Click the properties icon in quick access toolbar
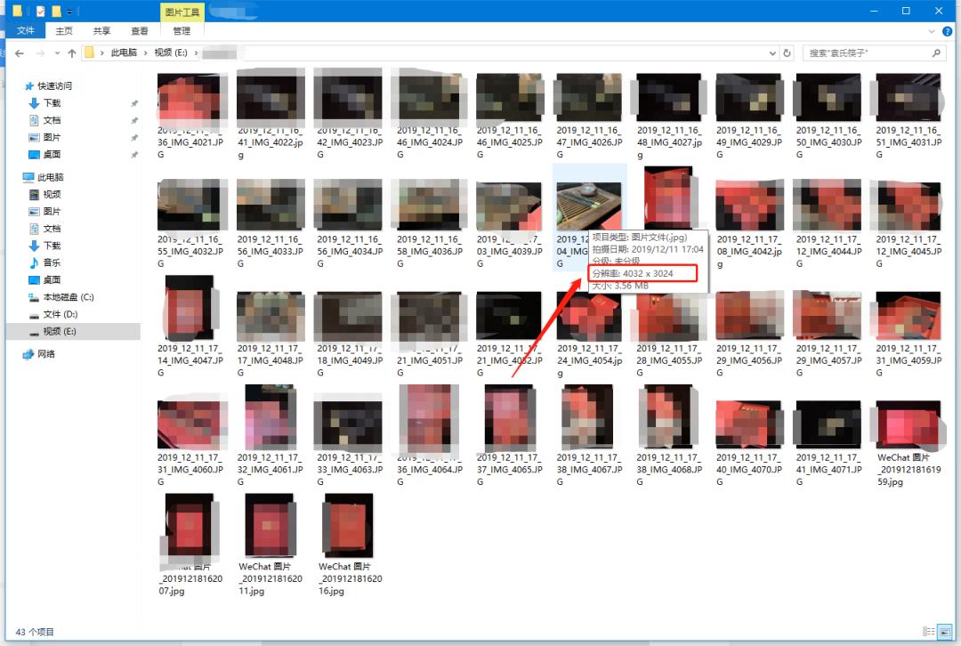The height and width of the screenshot is (646, 961). click(41, 12)
